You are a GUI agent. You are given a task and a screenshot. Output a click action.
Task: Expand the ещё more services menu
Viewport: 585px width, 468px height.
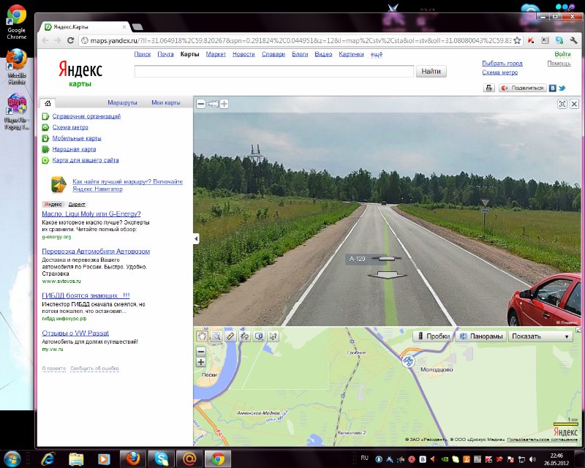point(376,54)
